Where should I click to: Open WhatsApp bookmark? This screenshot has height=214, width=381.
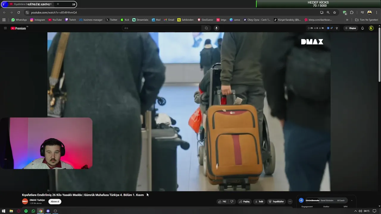click(19, 20)
